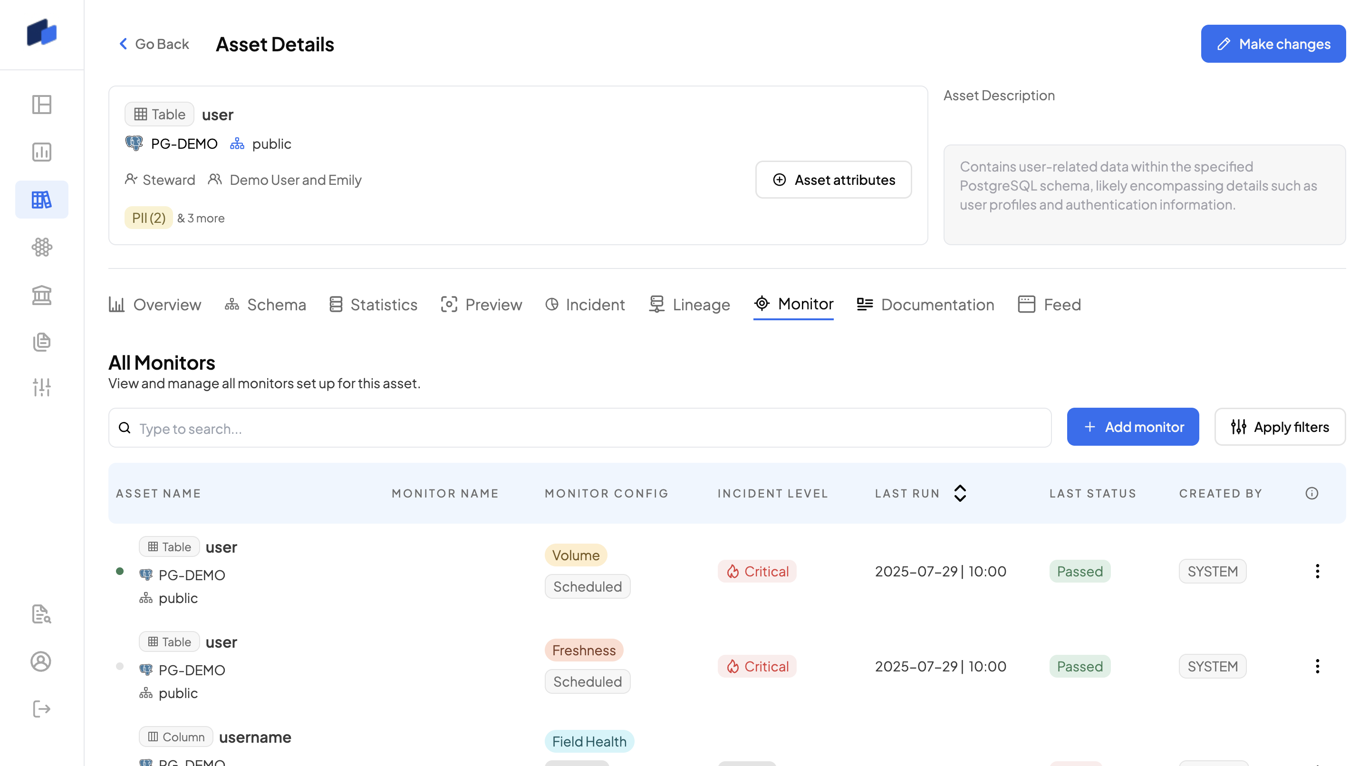Expand the '& 3 more' tags link

pos(201,218)
